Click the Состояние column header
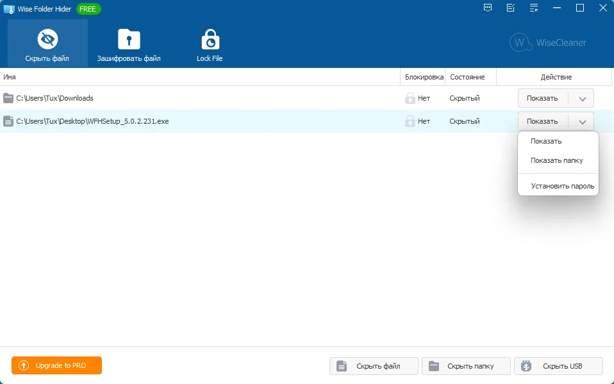The image size is (614, 384). (x=470, y=77)
